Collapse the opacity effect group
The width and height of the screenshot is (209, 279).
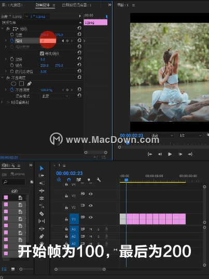[x=2, y=78]
